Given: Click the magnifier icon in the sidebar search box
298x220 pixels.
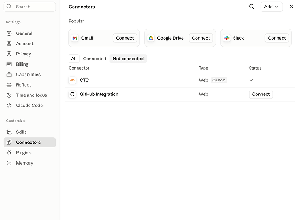Looking at the screenshot, I should 9,7.
